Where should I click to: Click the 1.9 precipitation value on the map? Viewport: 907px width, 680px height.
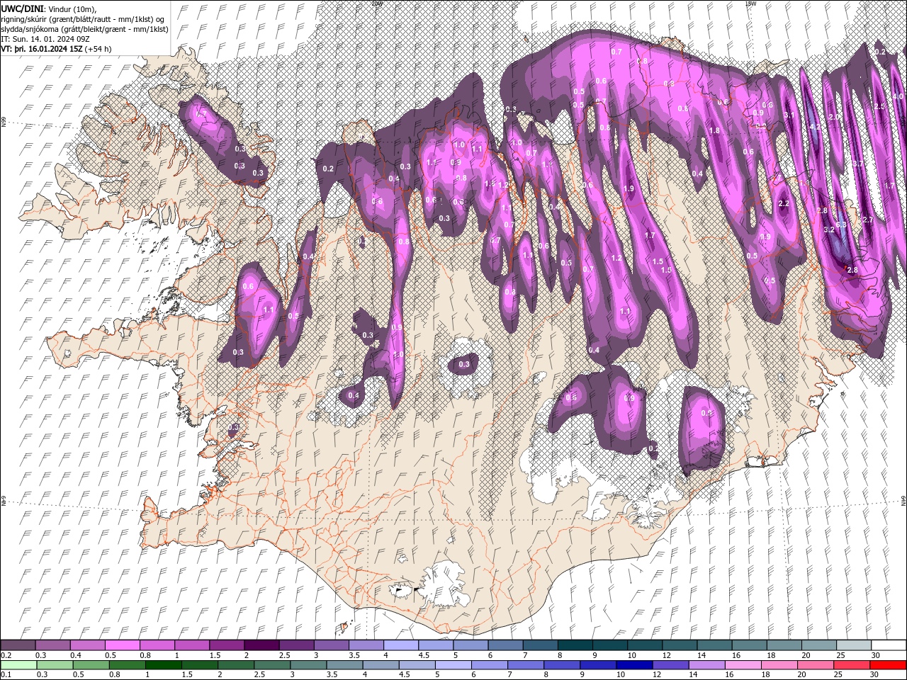coord(629,188)
